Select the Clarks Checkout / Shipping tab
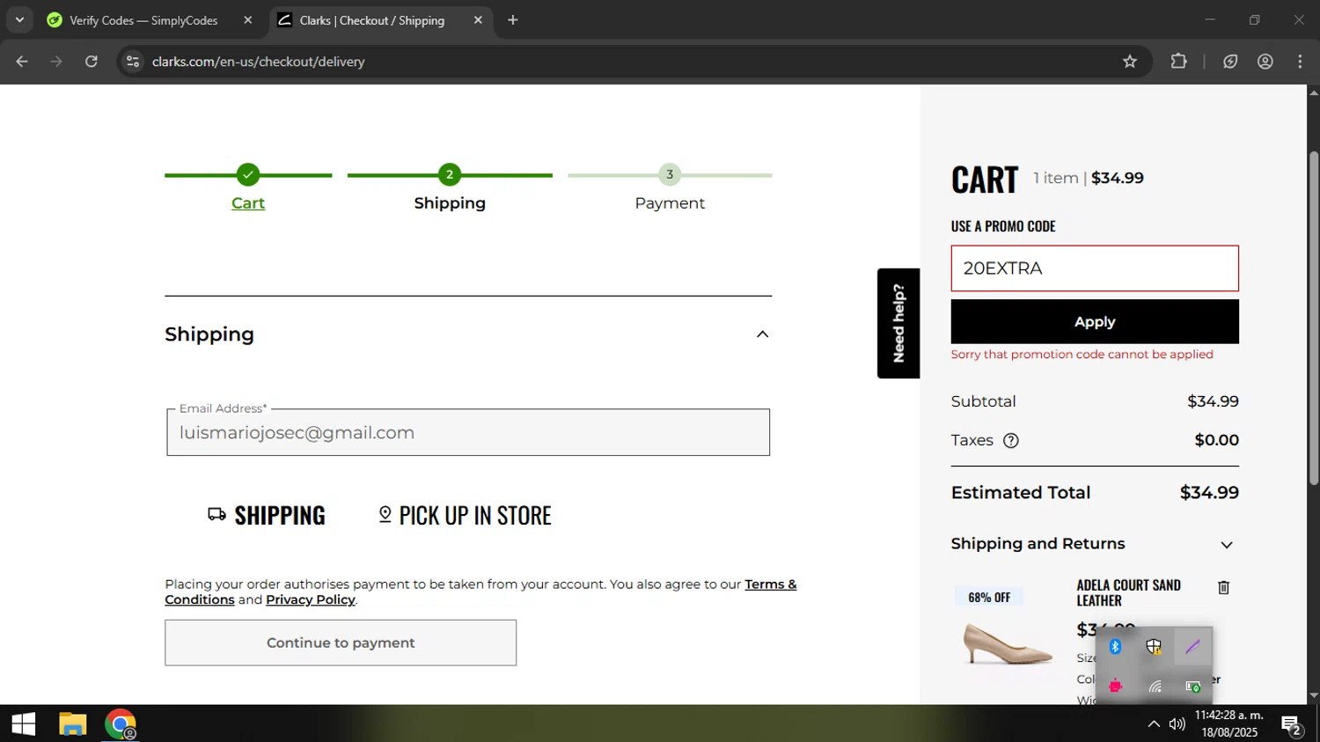The width and height of the screenshot is (1320, 742). click(x=380, y=20)
